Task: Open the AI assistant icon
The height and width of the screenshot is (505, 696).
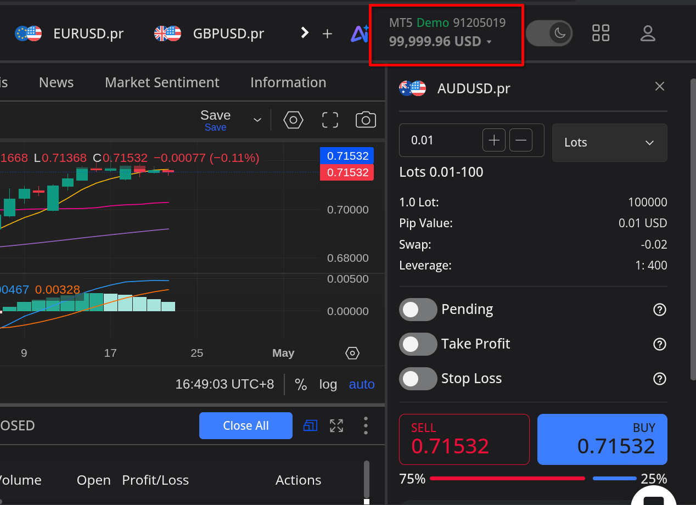Action: click(x=360, y=33)
